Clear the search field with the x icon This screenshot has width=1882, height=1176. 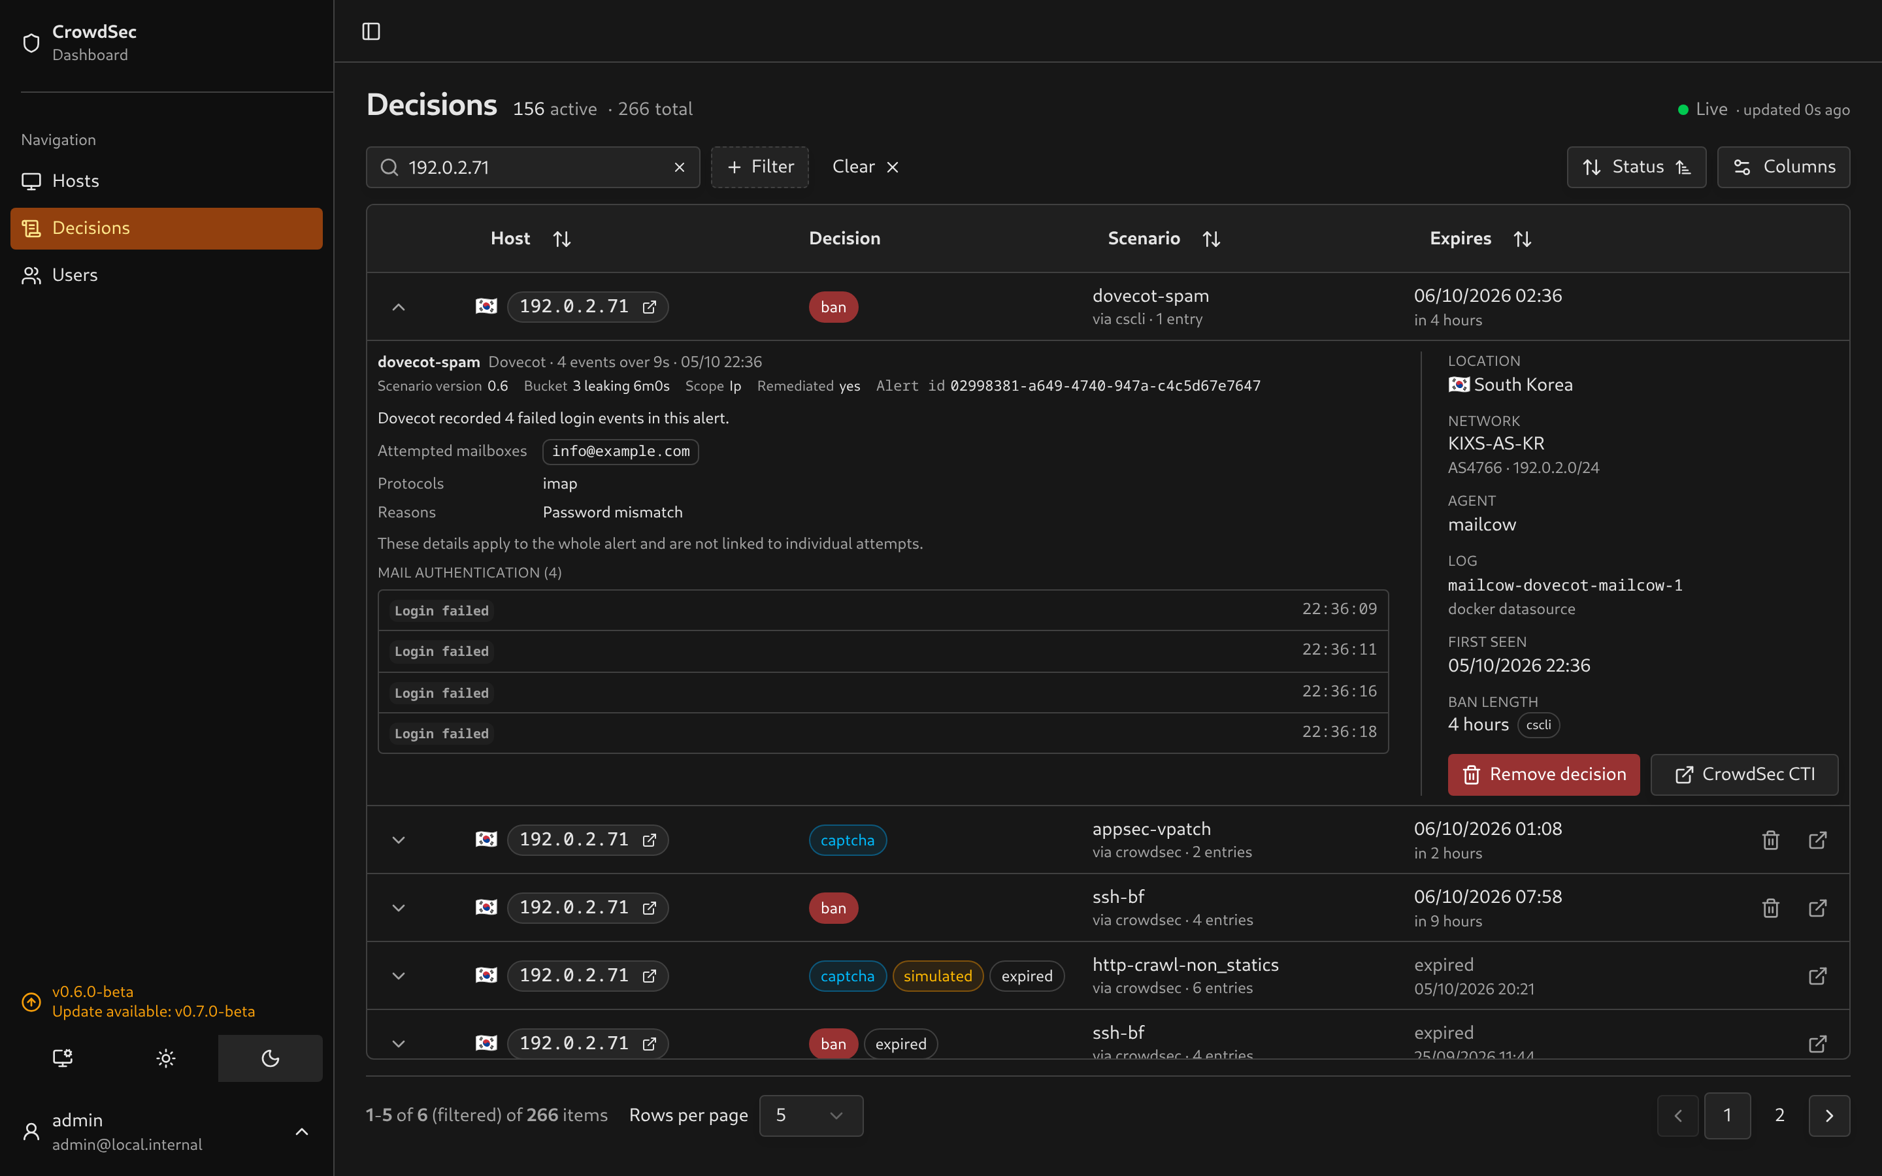[679, 167]
